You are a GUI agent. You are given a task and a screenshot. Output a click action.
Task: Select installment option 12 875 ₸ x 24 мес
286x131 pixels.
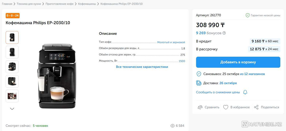point(264,49)
